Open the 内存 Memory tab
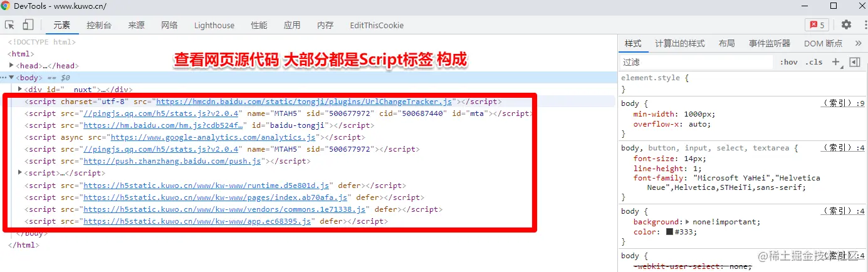Viewport: 868px width, 272px height. 325,25
